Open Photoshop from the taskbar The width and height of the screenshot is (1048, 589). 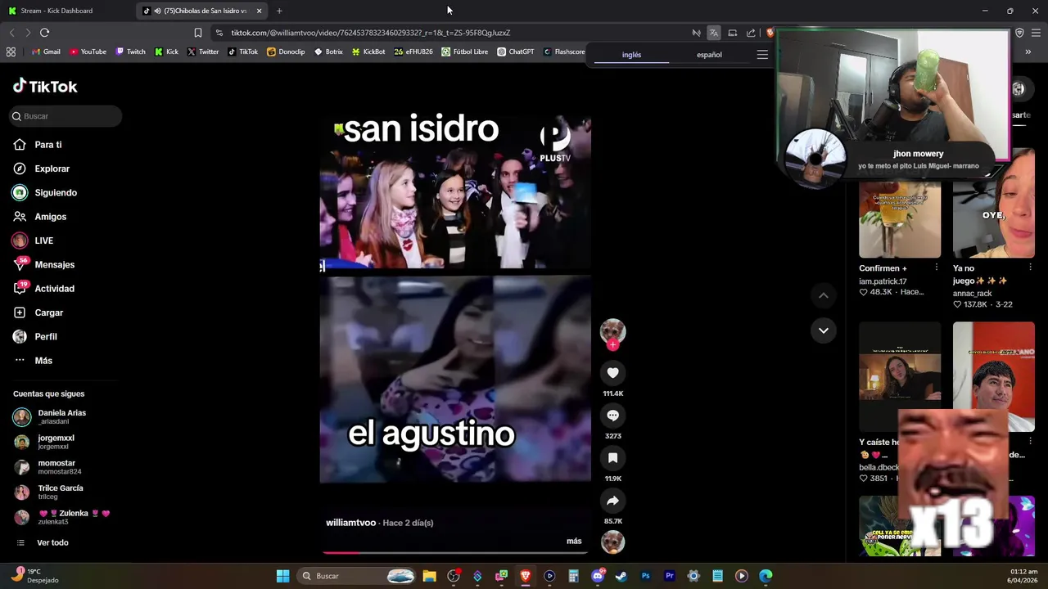pyautogui.click(x=645, y=576)
